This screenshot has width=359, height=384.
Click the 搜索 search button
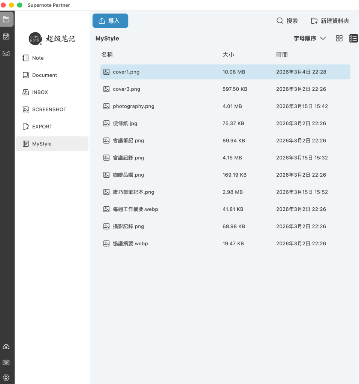click(287, 21)
